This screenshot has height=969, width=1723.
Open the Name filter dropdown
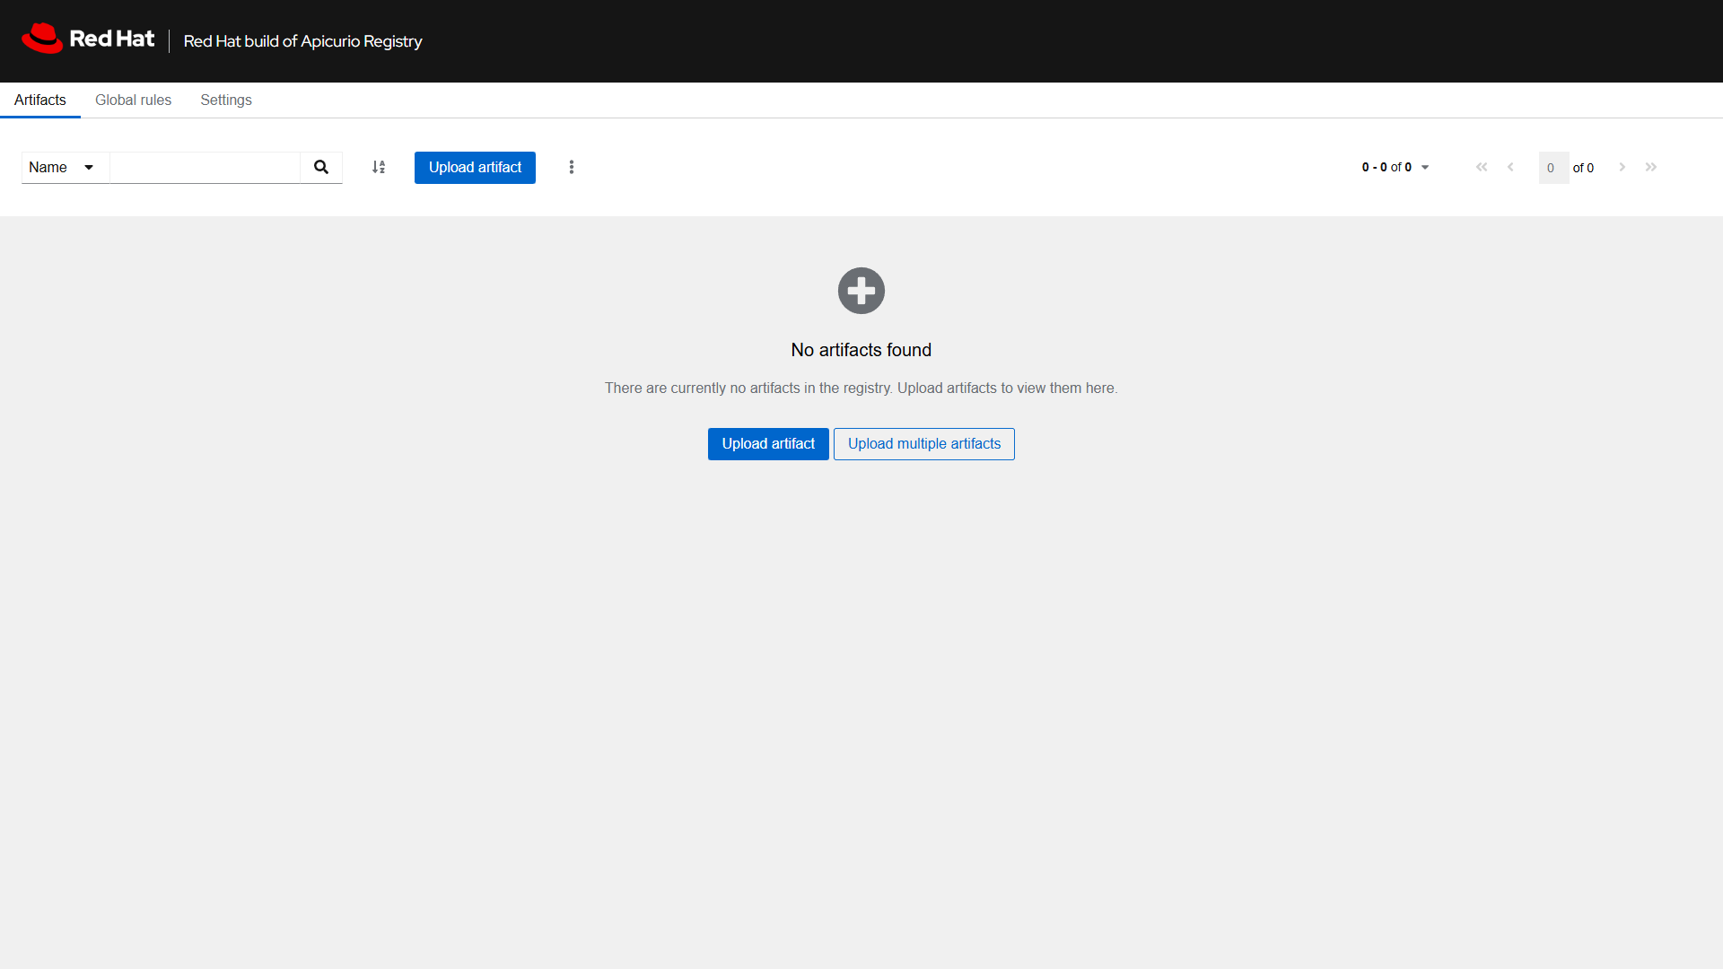coord(63,167)
